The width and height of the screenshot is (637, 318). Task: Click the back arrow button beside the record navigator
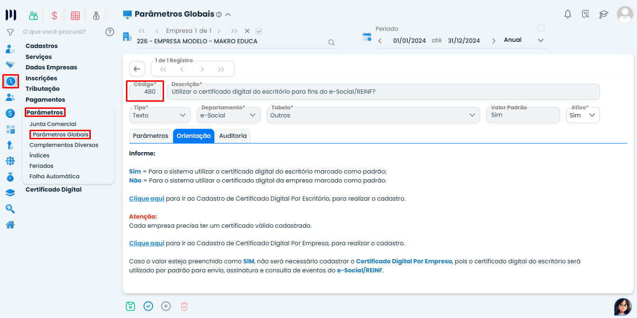click(x=137, y=69)
